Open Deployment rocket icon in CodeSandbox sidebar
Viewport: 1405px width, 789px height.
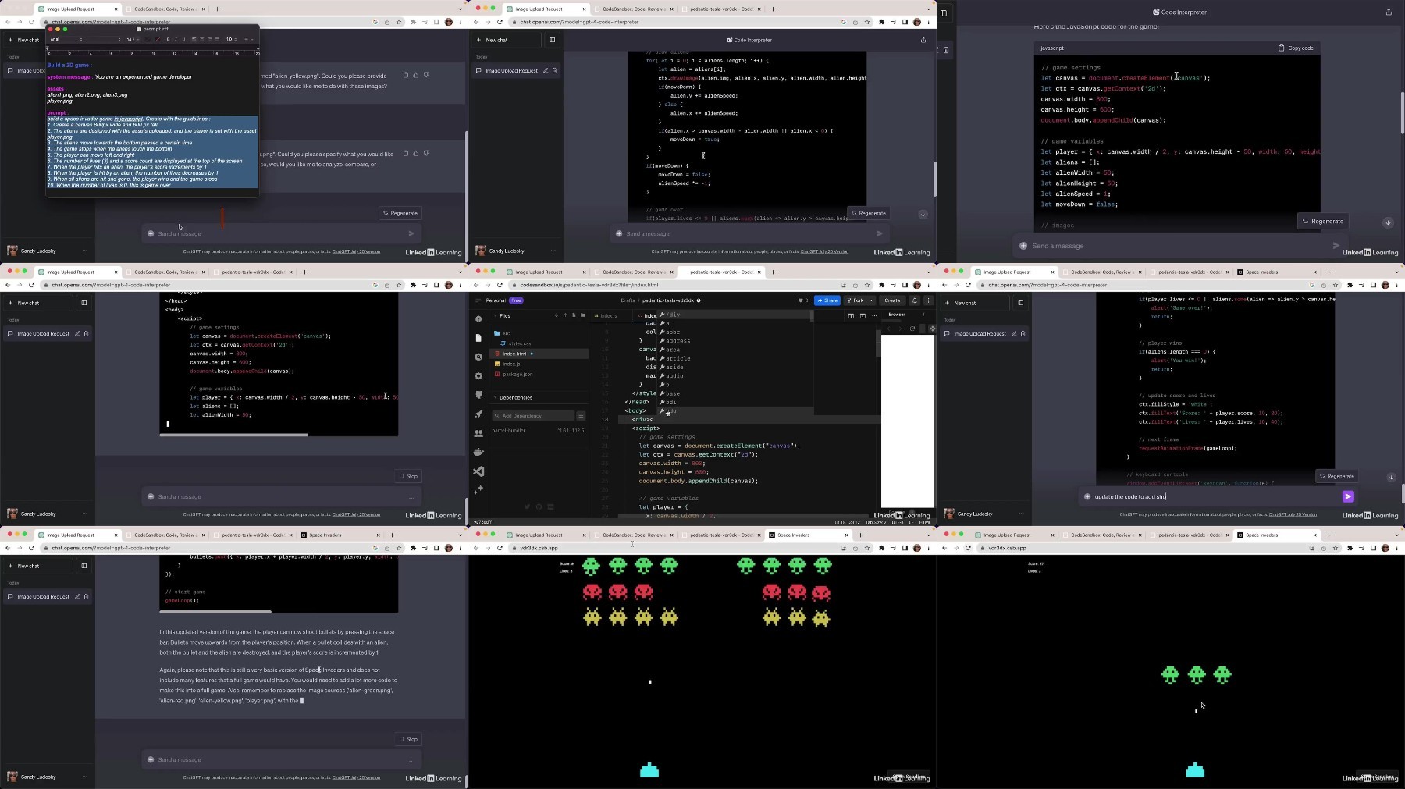click(x=478, y=414)
